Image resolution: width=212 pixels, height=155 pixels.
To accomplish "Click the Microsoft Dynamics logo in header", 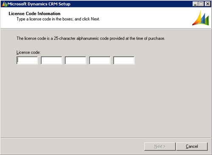I will point(201,18).
